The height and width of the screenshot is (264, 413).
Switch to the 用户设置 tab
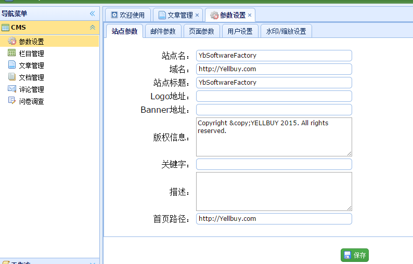point(240,31)
